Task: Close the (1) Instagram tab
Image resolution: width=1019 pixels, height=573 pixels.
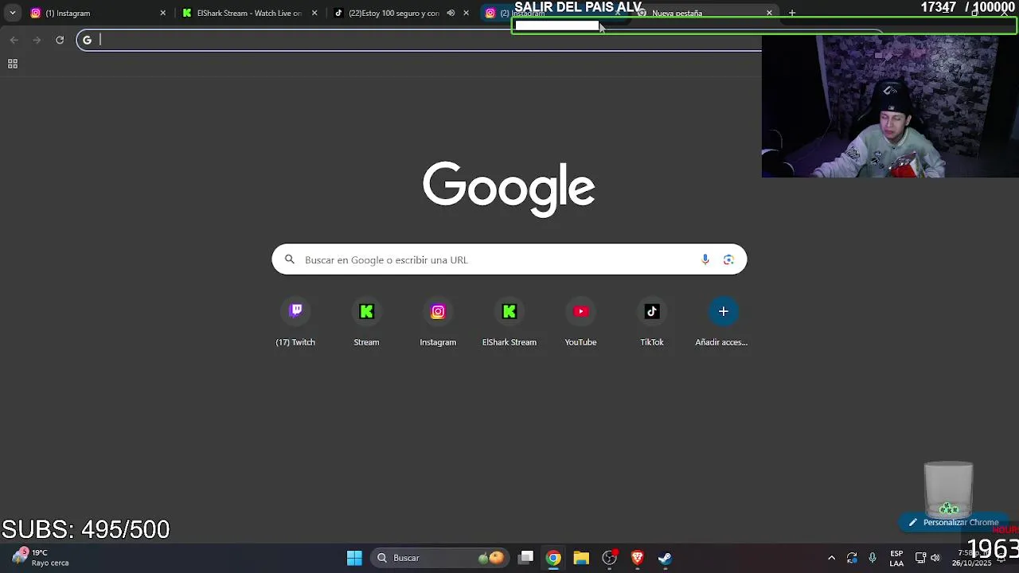Action: [x=162, y=13]
